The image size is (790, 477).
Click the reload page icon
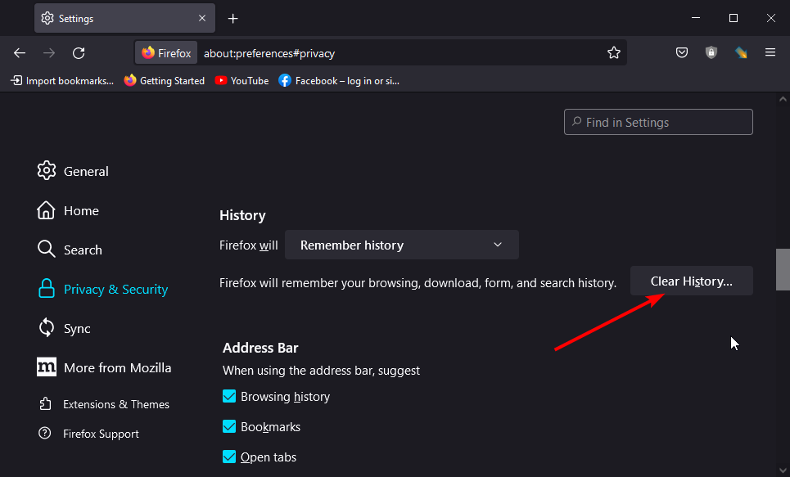click(79, 53)
